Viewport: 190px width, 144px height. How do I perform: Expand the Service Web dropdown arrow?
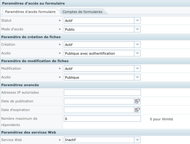click(137, 140)
